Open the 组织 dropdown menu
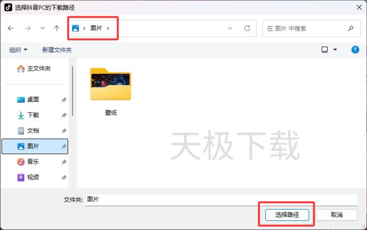The width and height of the screenshot is (367, 230). (x=18, y=50)
